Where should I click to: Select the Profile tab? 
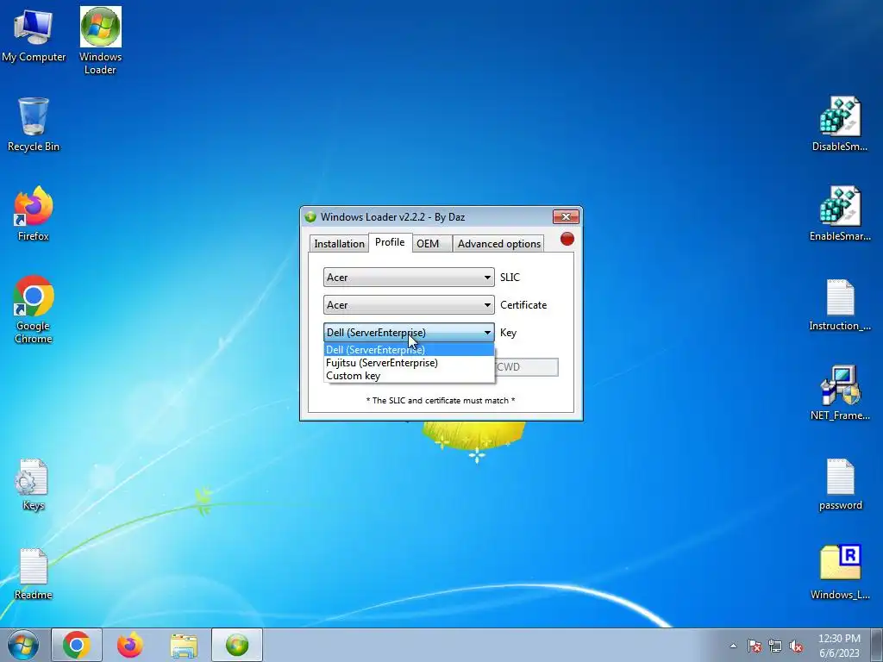(x=390, y=242)
